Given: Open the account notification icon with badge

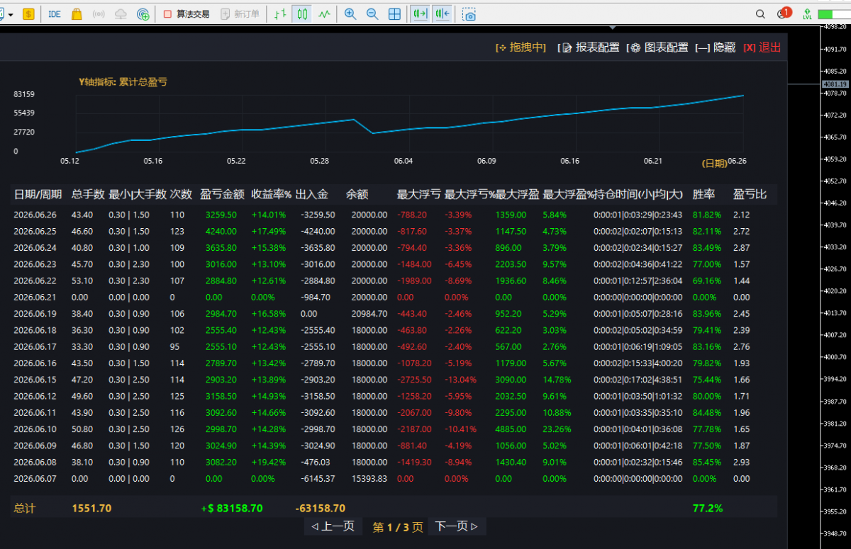Looking at the screenshot, I should [784, 13].
